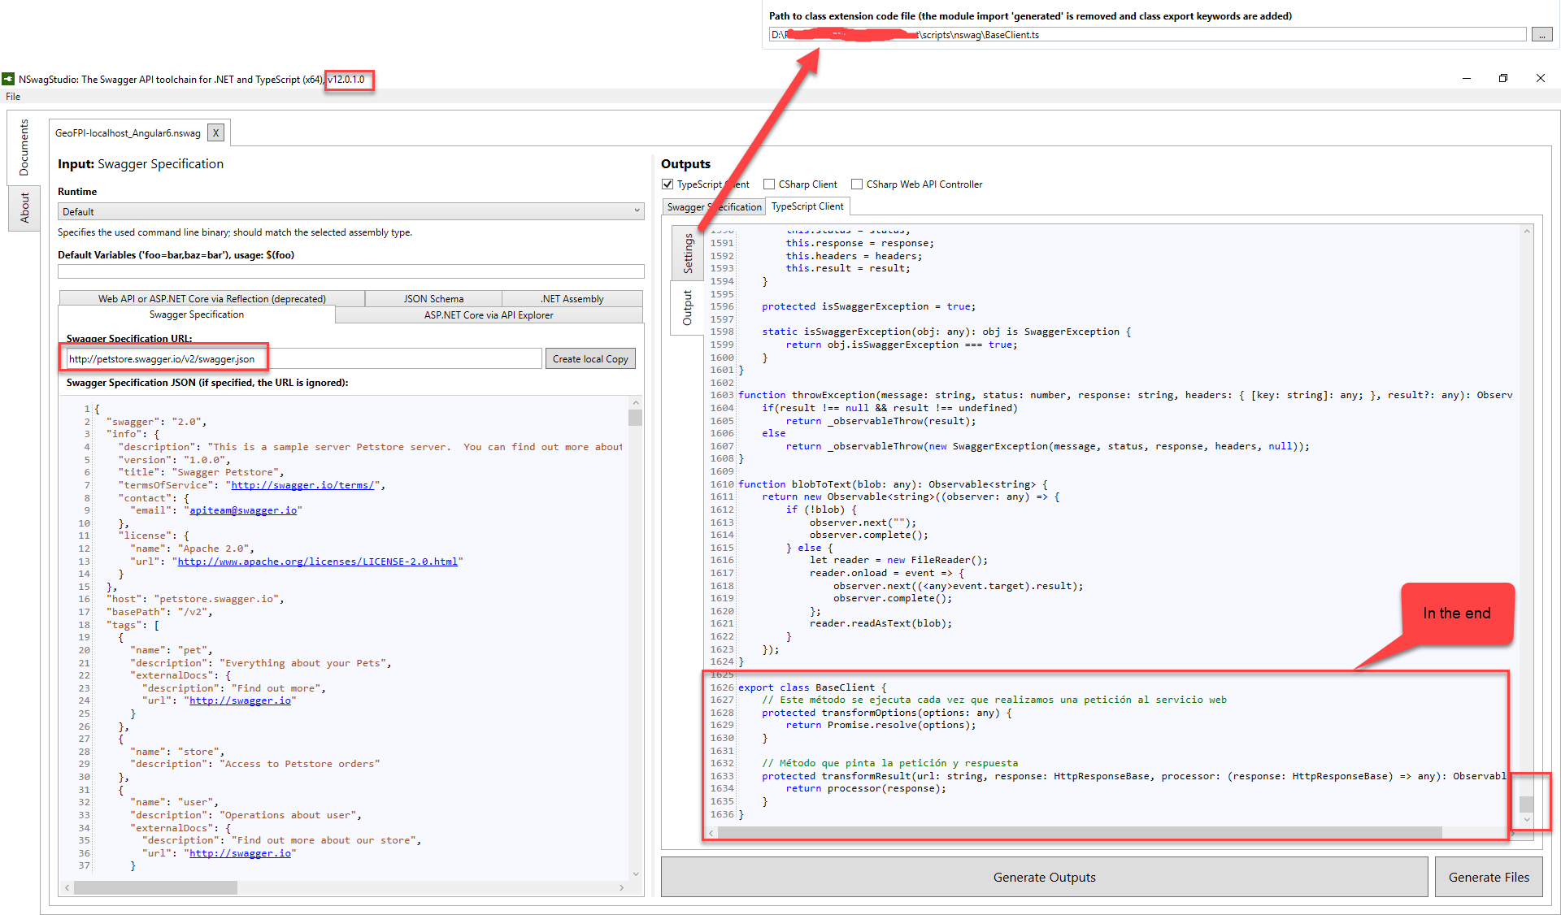Screen dimensions: 1561x915
Task: View the Swagger Specification output tab
Action: 713,206
